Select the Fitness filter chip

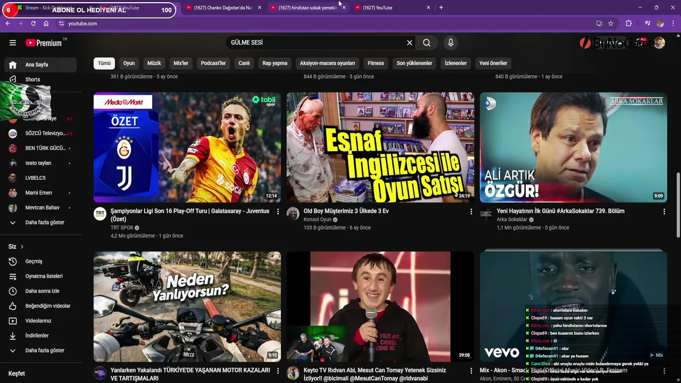(376, 63)
